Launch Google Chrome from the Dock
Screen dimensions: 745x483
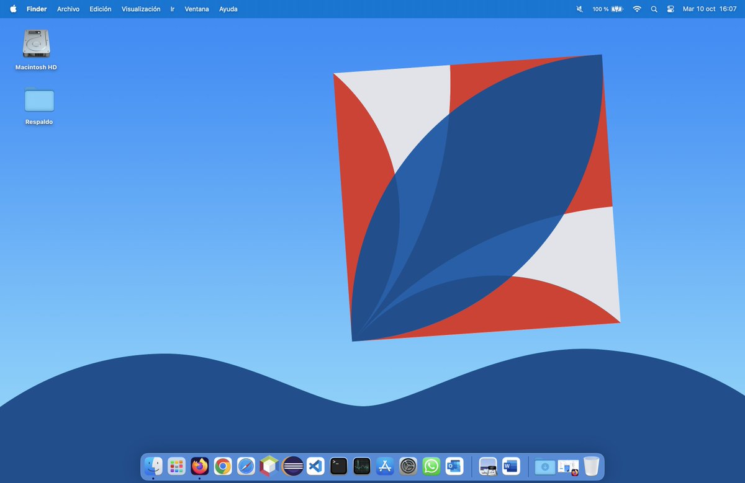pyautogui.click(x=223, y=466)
